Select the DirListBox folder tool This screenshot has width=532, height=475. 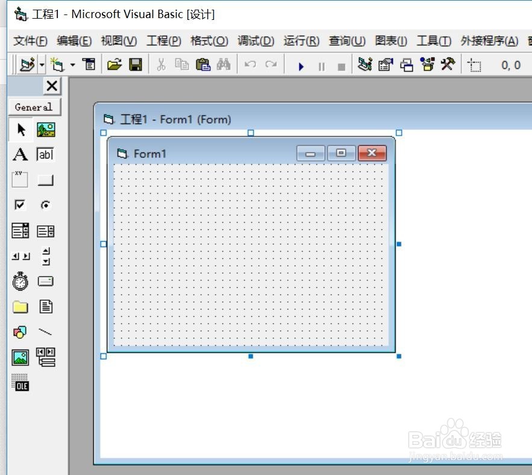coord(20,307)
